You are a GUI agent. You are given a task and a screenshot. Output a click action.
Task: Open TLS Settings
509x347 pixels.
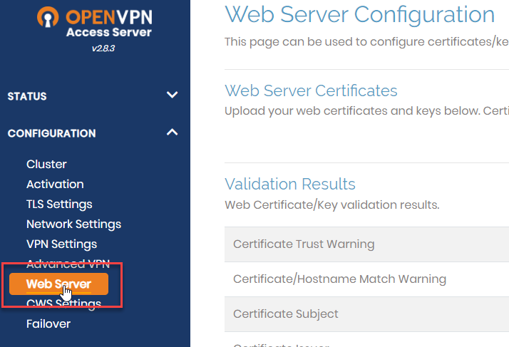click(x=59, y=204)
